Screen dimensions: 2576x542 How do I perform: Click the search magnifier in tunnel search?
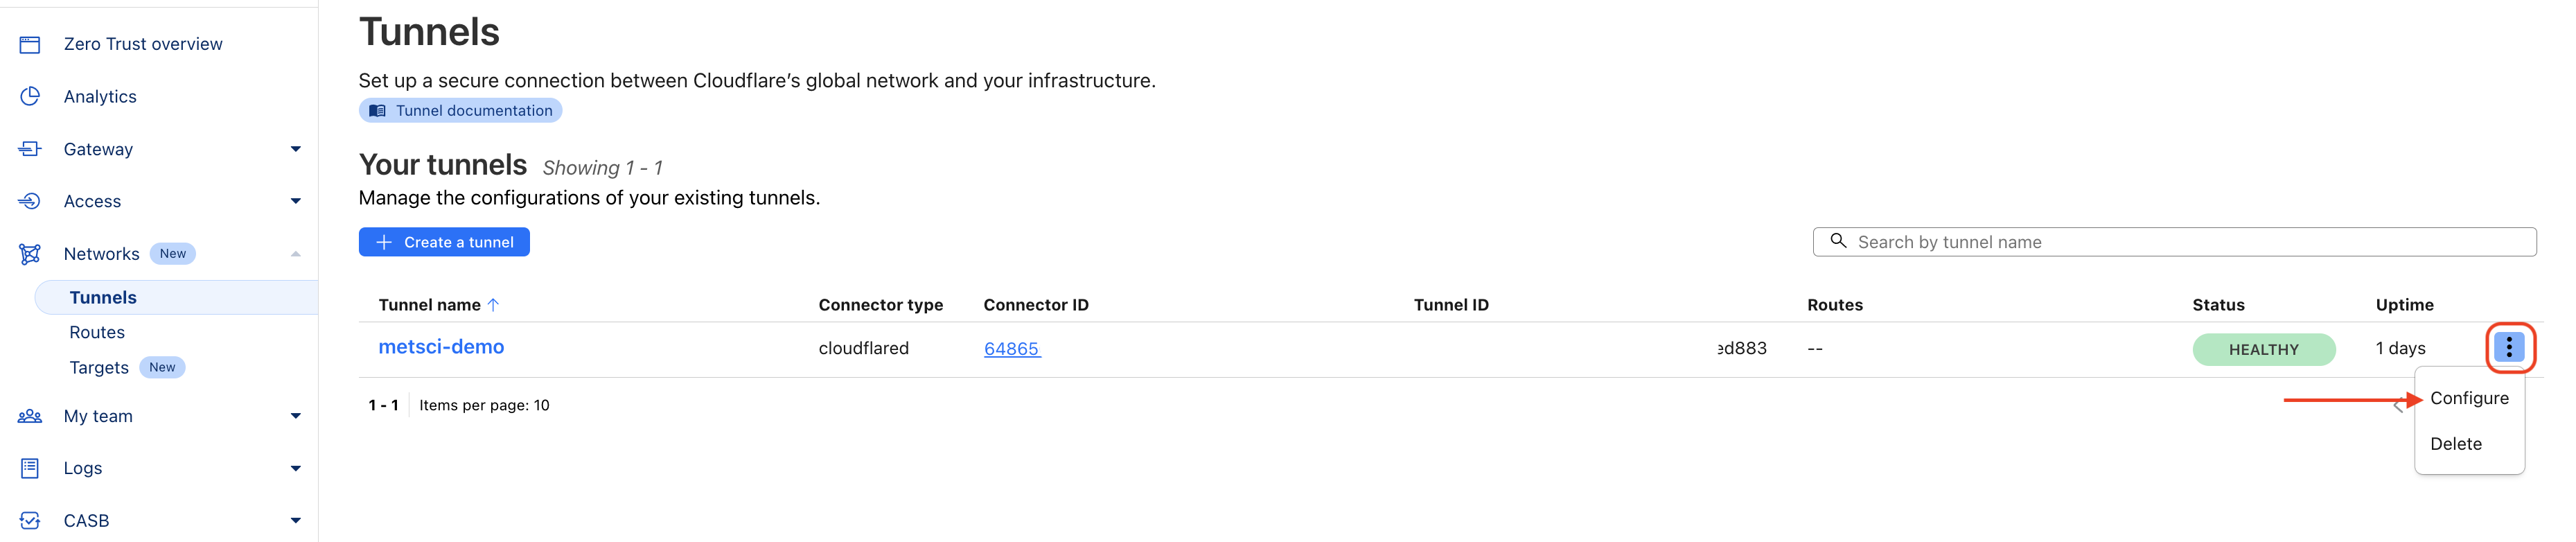1838,241
